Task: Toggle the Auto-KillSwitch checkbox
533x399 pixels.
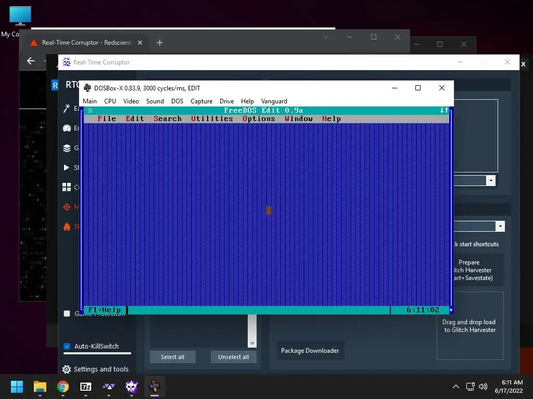Action: click(67, 347)
